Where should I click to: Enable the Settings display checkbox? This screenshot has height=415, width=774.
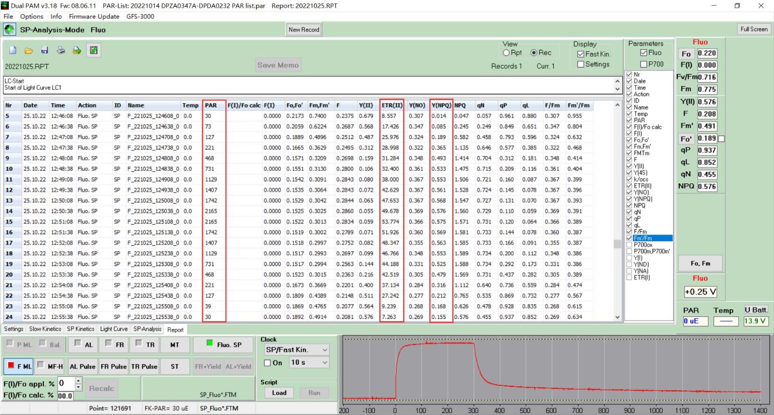pyautogui.click(x=581, y=64)
